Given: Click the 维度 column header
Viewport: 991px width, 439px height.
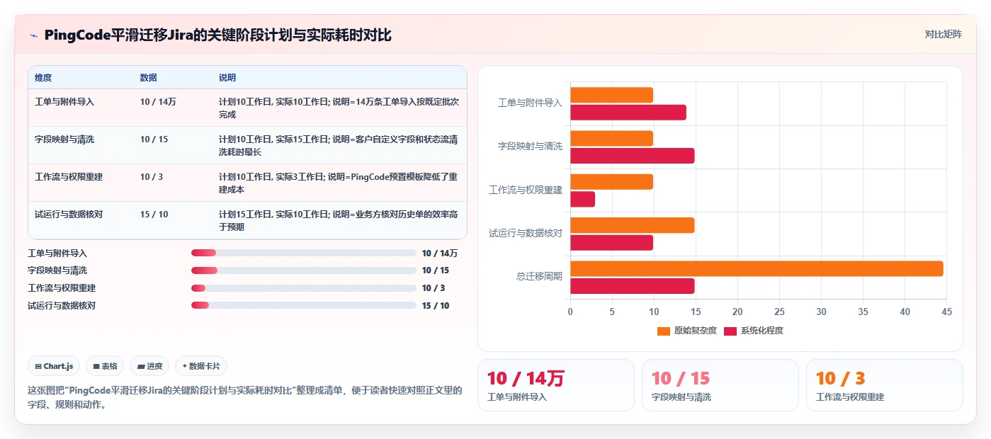Looking at the screenshot, I should tap(43, 78).
